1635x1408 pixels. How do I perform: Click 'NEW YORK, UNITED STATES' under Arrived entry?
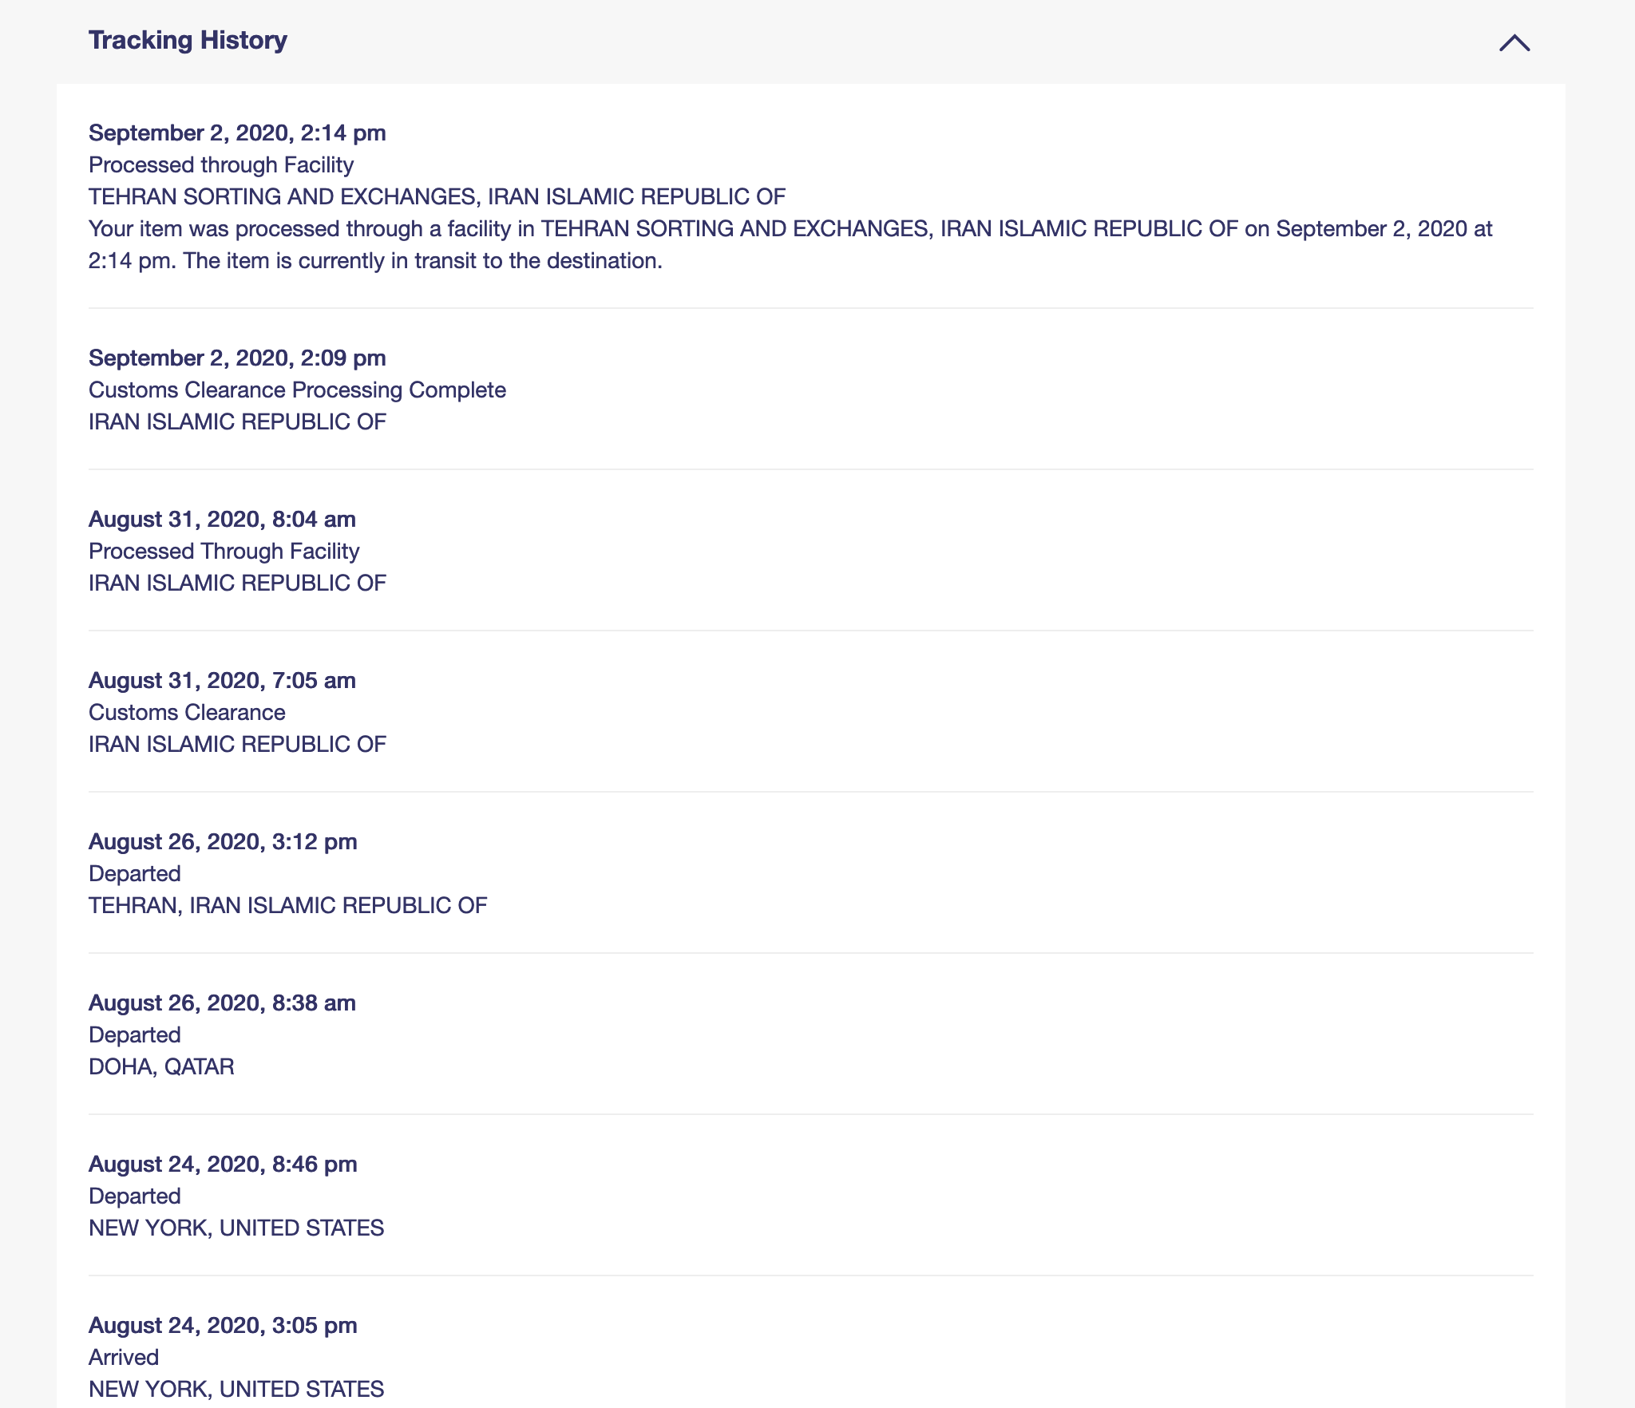click(x=236, y=1389)
